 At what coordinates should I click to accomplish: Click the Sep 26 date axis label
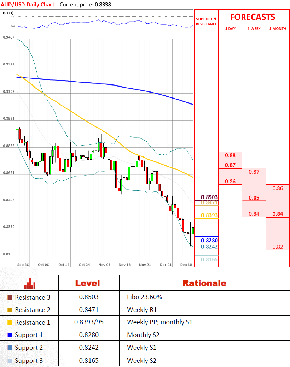tap(23, 265)
